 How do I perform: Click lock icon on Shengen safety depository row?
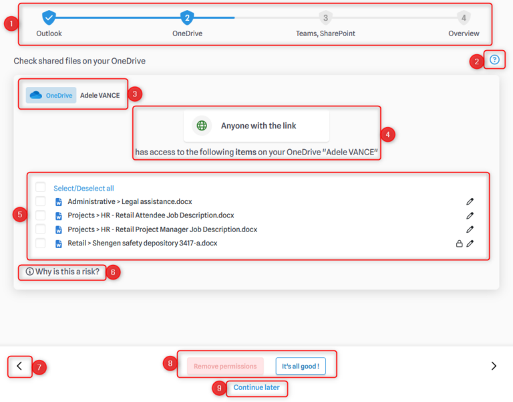point(460,243)
